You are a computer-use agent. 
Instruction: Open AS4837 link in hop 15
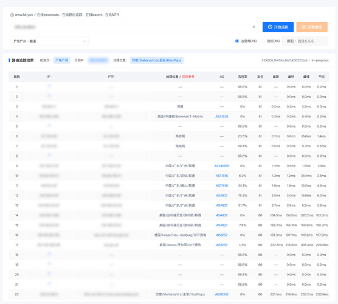point(222,225)
